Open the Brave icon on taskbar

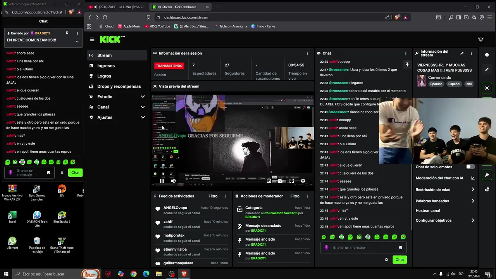(184, 274)
